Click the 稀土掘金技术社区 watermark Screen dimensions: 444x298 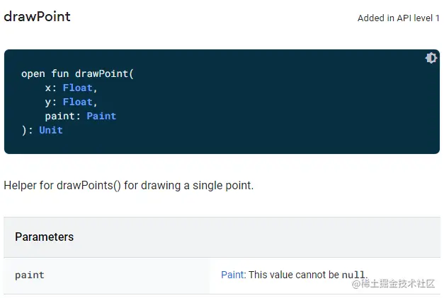397,284
